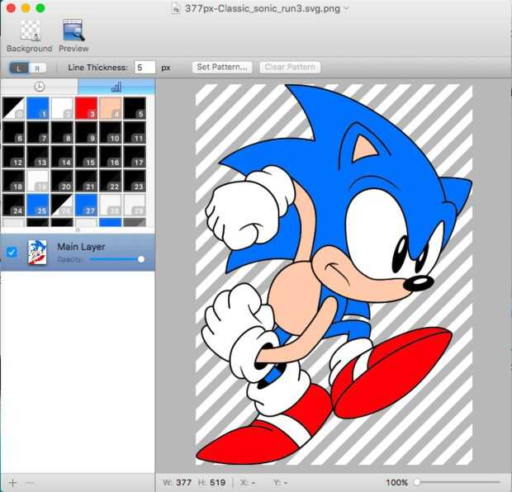Pick red color swatch number 3
The height and width of the screenshot is (492, 512).
[86, 108]
